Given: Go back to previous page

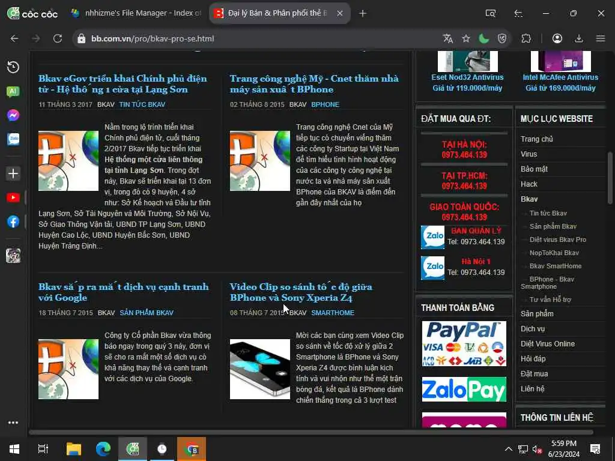Looking at the screenshot, I should [14, 38].
